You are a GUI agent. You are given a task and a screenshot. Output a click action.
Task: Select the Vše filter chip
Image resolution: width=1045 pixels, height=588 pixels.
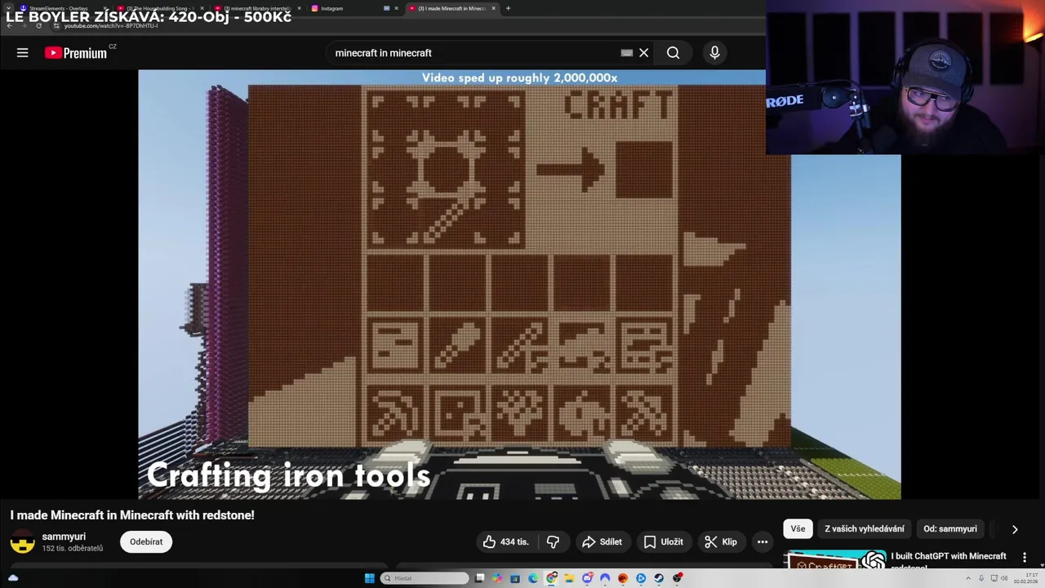click(x=798, y=528)
